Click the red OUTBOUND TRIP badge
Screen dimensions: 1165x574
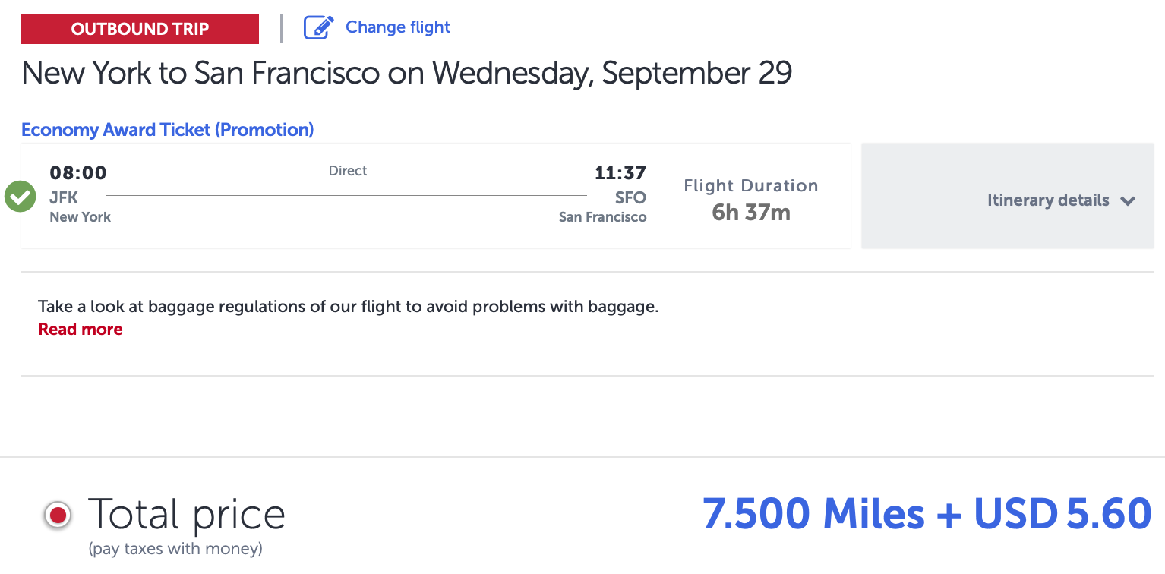(x=140, y=28)
